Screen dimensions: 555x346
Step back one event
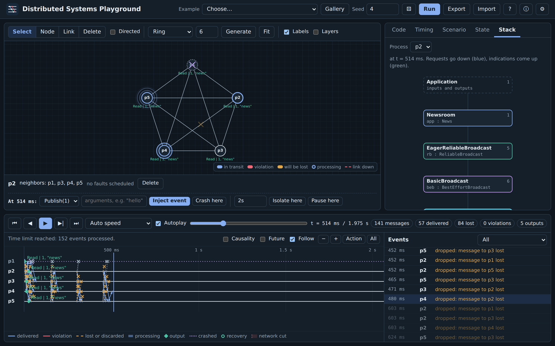30,223
